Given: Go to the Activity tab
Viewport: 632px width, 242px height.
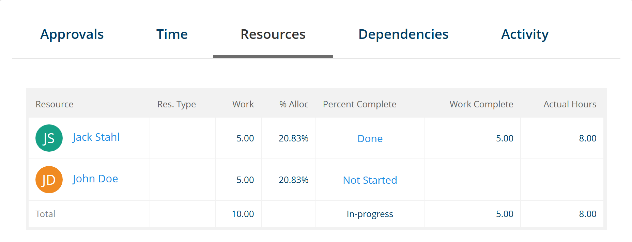Looking at the screenshot, I should point(525,34).
